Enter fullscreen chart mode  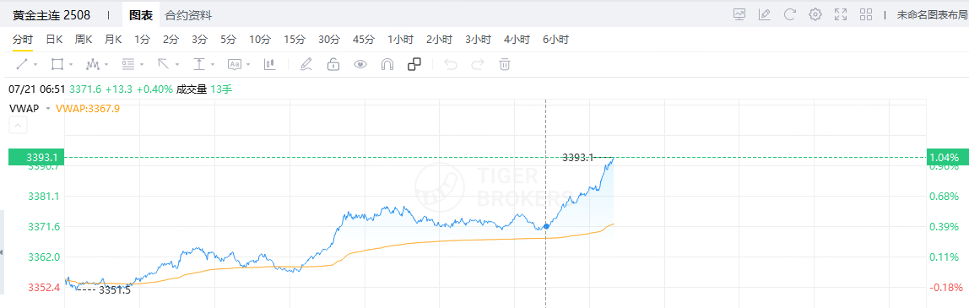(x=841, y=14)
